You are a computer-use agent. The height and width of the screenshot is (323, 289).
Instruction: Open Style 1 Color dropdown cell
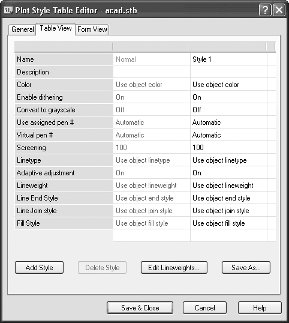coord(228,85)
